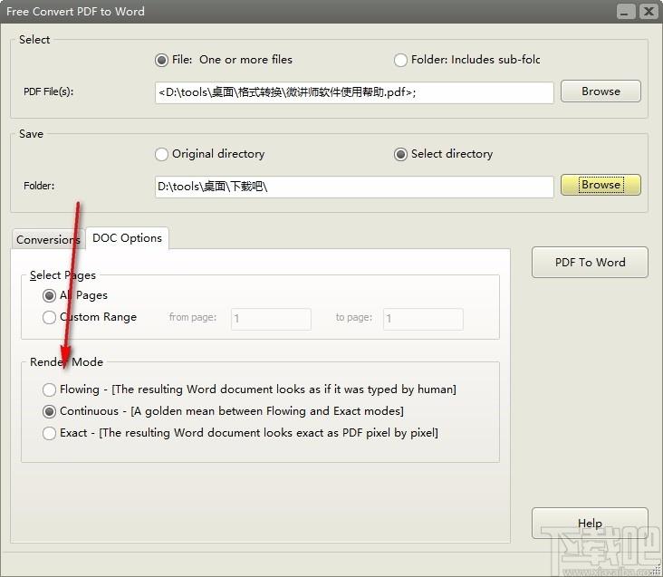Minimize the Free Convert PDF to Word window
Image resolution: width=663 pixels, height=577 pixels.
[x=625, y=12]
